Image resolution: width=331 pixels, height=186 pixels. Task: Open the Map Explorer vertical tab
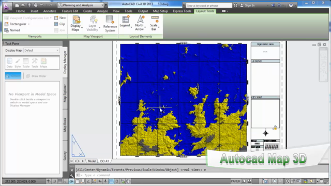click(x=65, y=93)
